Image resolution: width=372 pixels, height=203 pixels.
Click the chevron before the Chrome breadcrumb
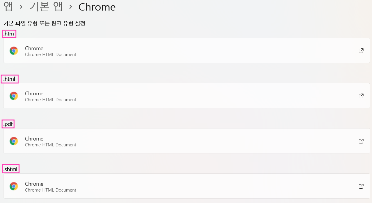point(70,7)
